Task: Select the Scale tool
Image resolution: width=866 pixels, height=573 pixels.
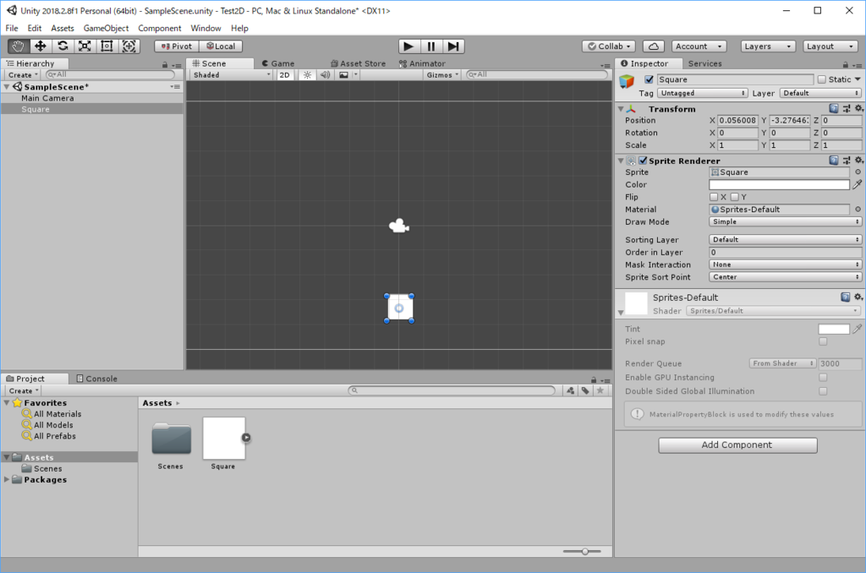Action: [x=85, y=46]
